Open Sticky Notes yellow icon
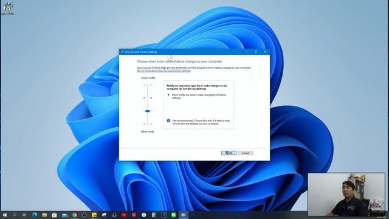 point(94,215)
